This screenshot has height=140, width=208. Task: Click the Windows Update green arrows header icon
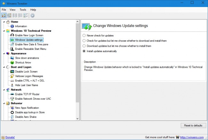point(87,26)
